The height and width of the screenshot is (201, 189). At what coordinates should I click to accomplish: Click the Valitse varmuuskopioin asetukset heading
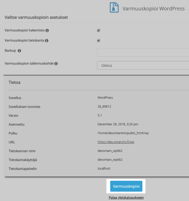(x=36, y=17)
